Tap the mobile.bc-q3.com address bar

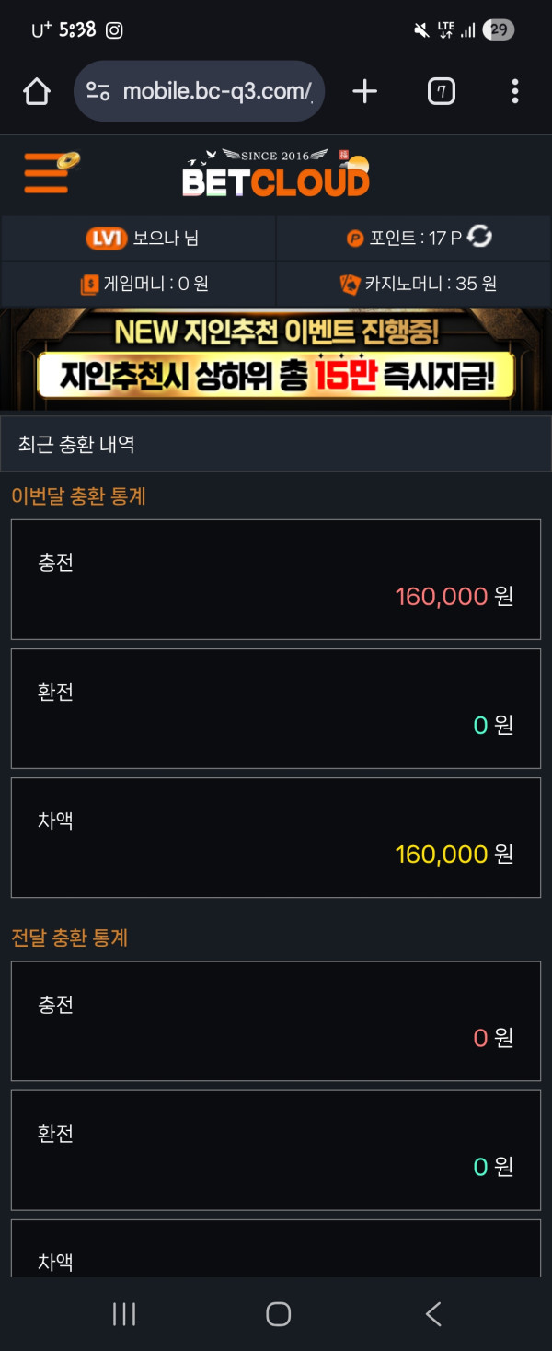[217, 91]
